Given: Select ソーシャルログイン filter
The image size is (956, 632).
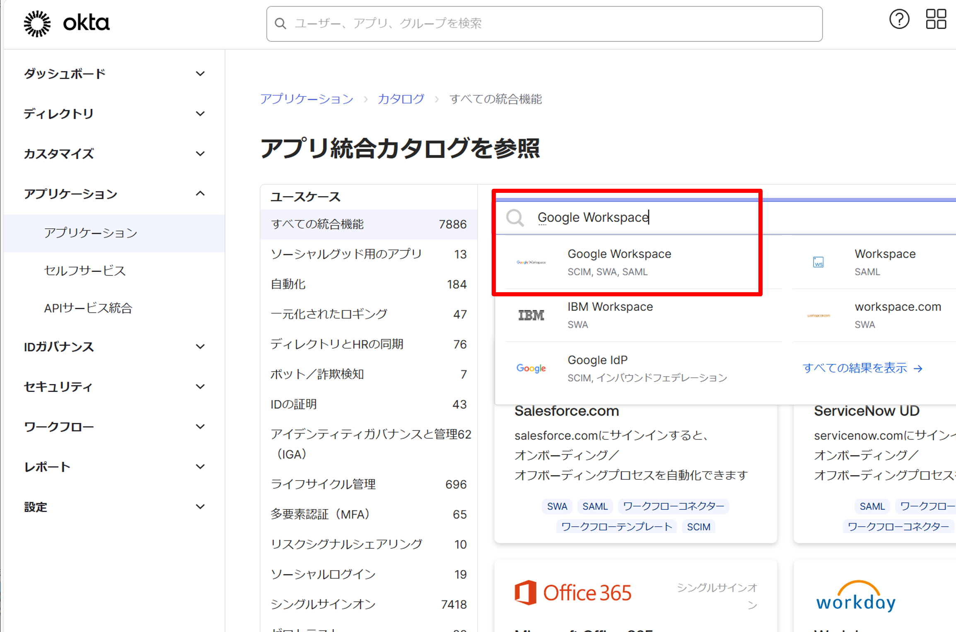Looking at the screenshot, I should tap(369, 574).
